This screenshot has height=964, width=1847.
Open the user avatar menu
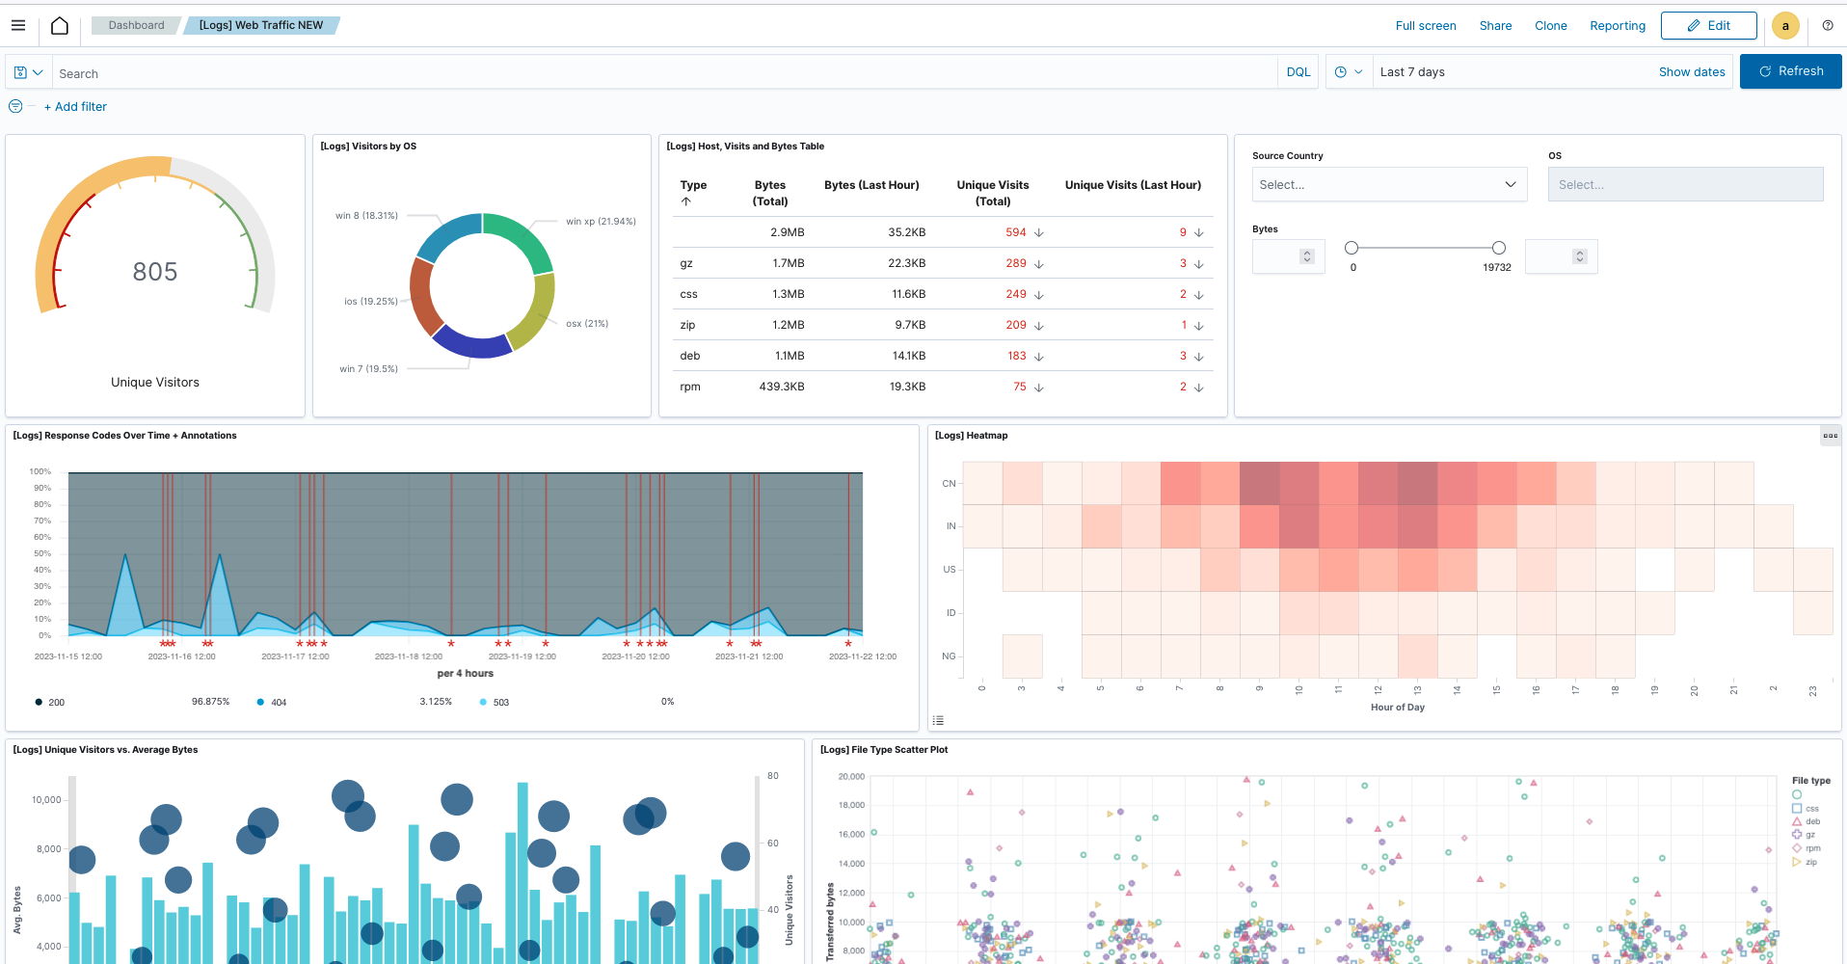pos(1784,26)
